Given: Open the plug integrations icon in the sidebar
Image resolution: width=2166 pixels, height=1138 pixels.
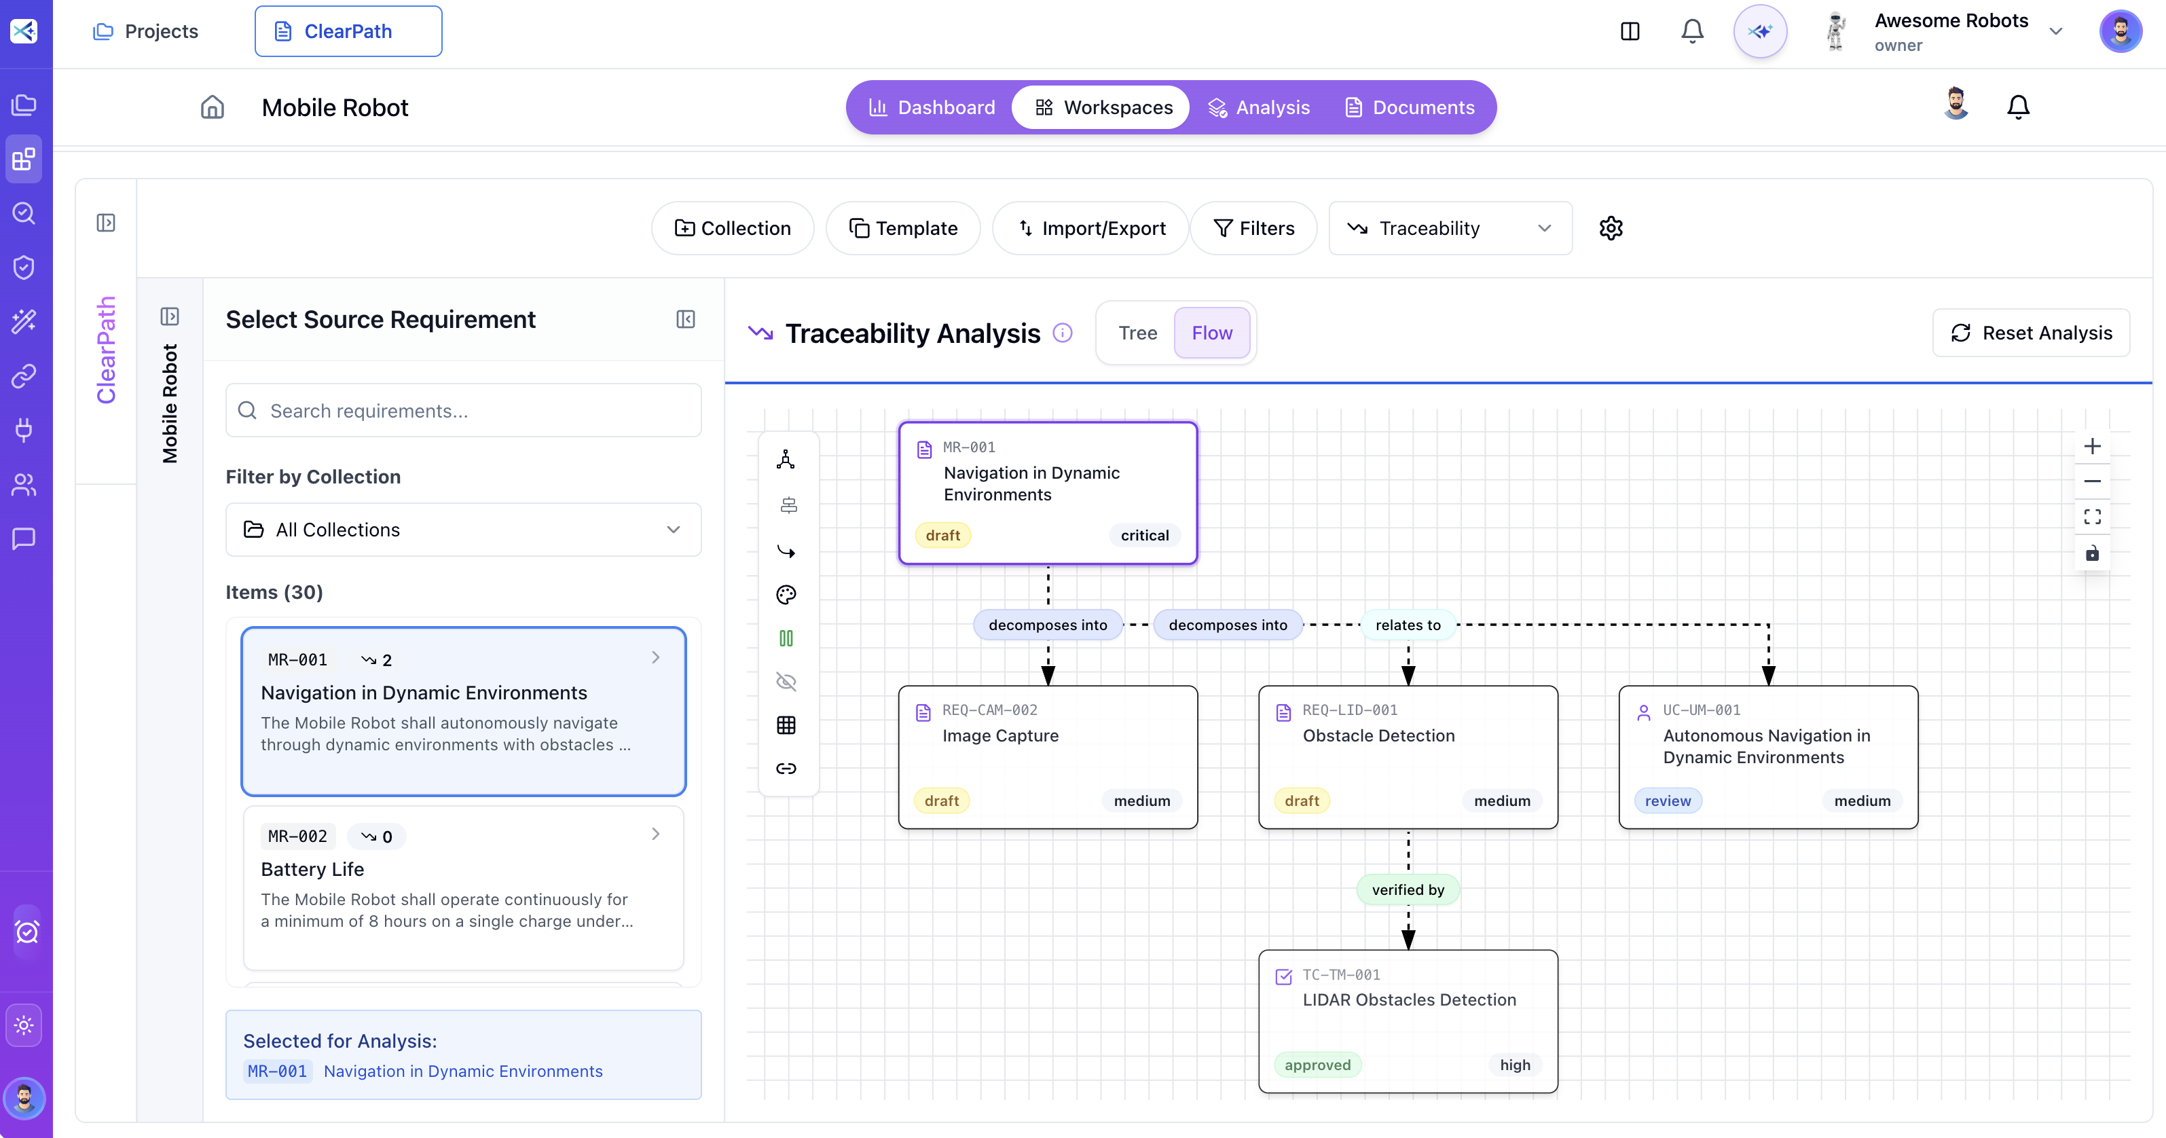Looking at the screenshot, I should (x=24, y=430).
